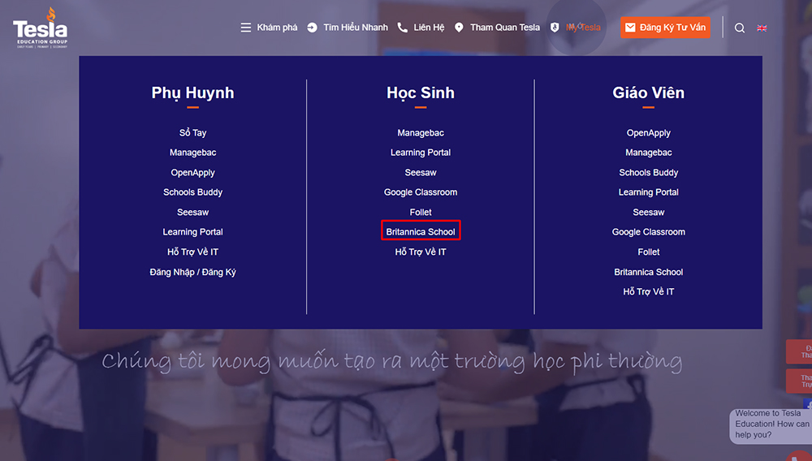Click the envelope icon in Đăng Ký Tư Vấn
The width and height of the screenshot is (812, 461).
[x=630, y=28]
